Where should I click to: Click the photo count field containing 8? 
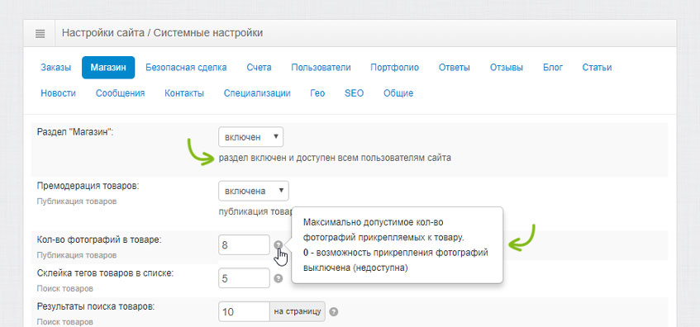coord(244,245)
